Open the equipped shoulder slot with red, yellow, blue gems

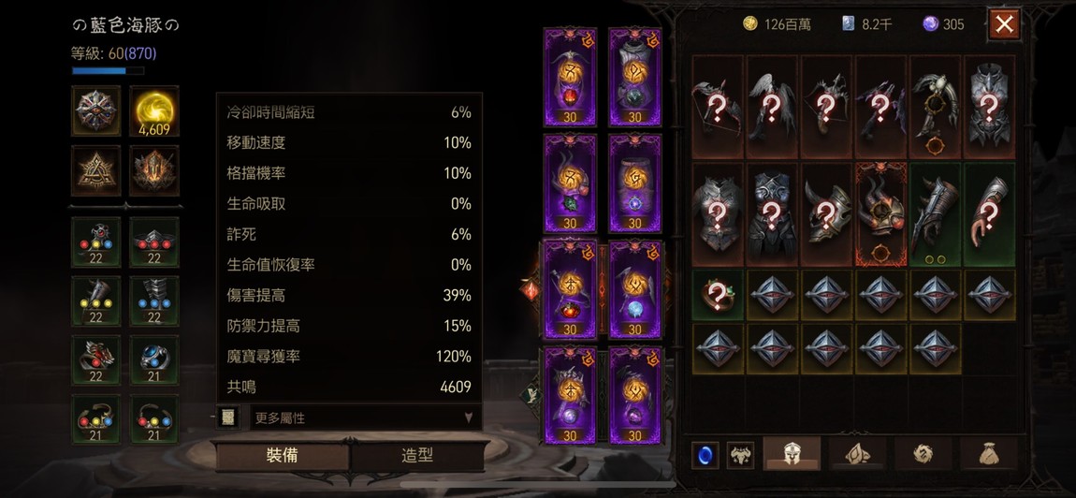tap(96, 242)
